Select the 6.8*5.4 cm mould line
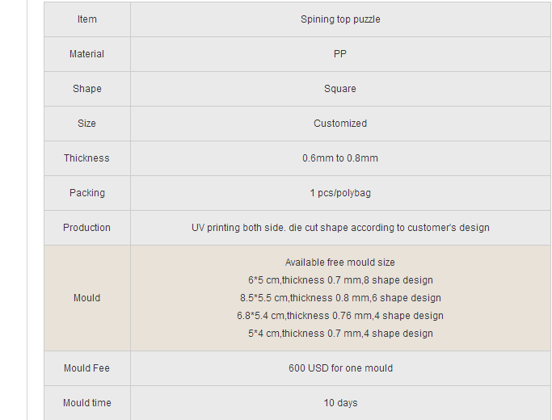The image size is (552, 420). point(340,316)
